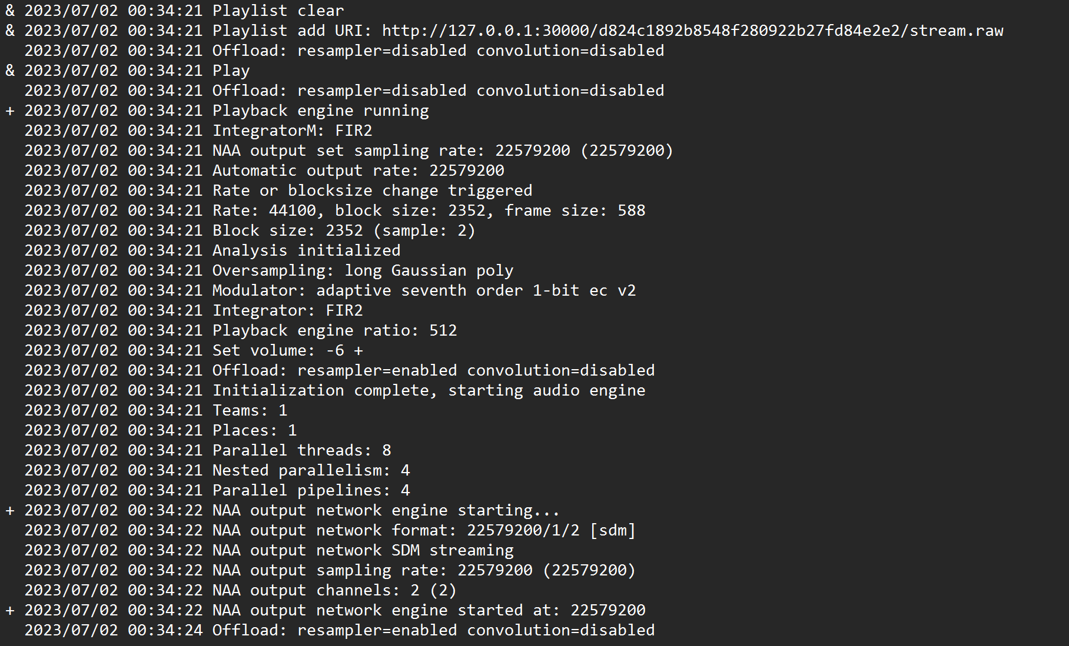Select the stream.raw URI in the log
This screenshot has width=1069, height=646.
tap(693, 31)
